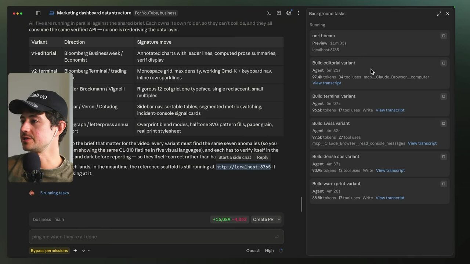The width and height of the screenshot is (470, 264).
Task: Click the main branch label
Action: tap(59, 220)
